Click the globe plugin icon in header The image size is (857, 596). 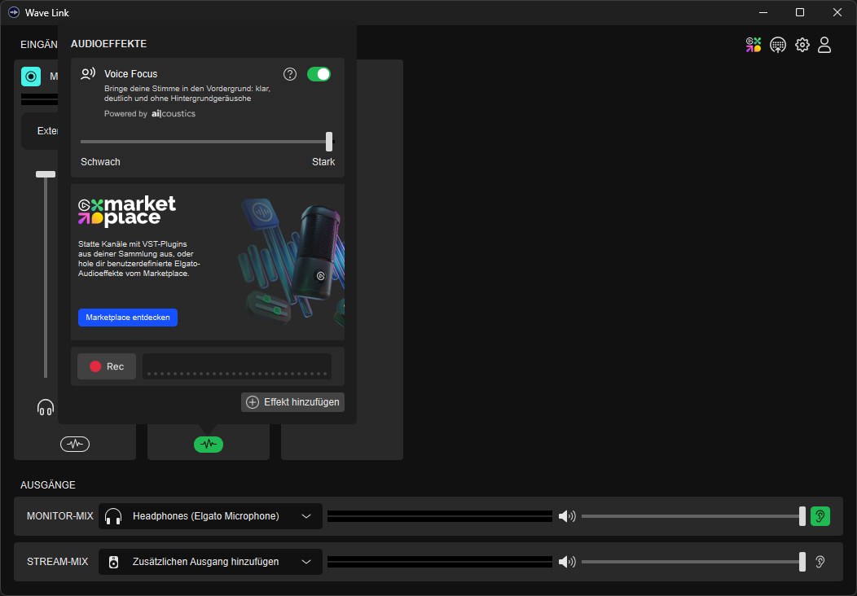pyautogui.click(x=778, y=45)
